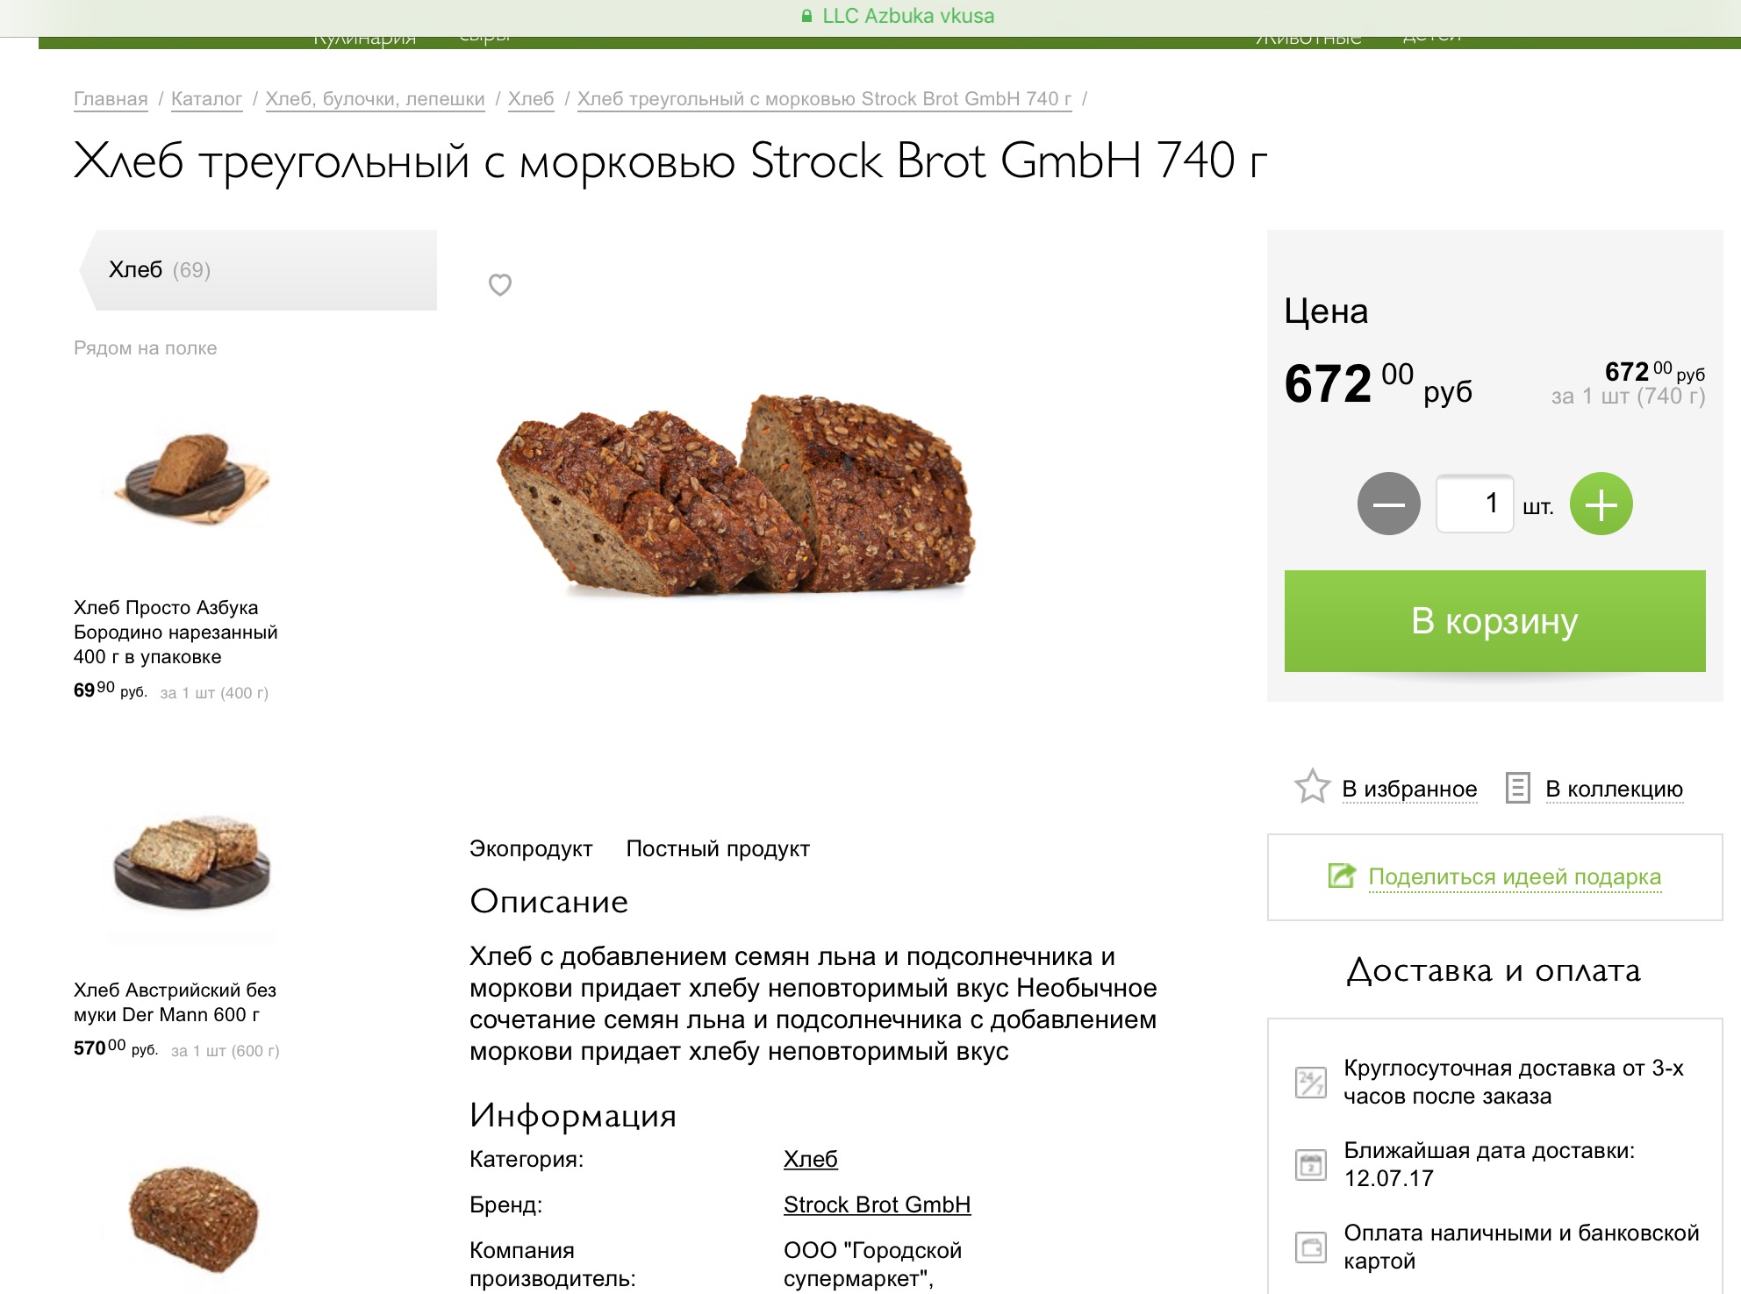Click Поделиться идеей подарка link
The image size is (1741, 1294).
(x=1515, y=876)
